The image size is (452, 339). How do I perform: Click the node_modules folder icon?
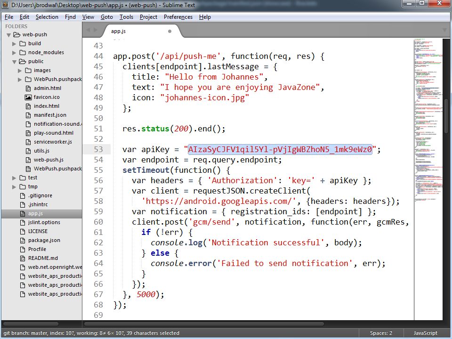point(23,52)
